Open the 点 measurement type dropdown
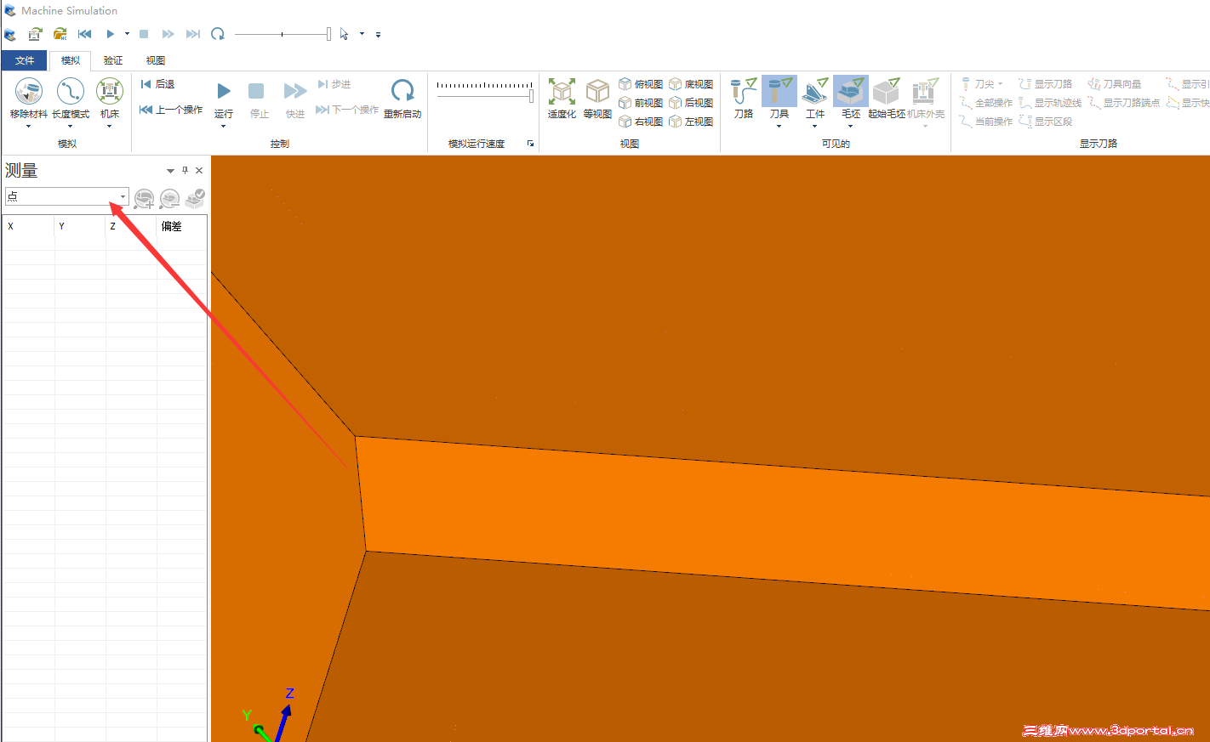This screenshot has height=742, width=1210. coord(123,196)
